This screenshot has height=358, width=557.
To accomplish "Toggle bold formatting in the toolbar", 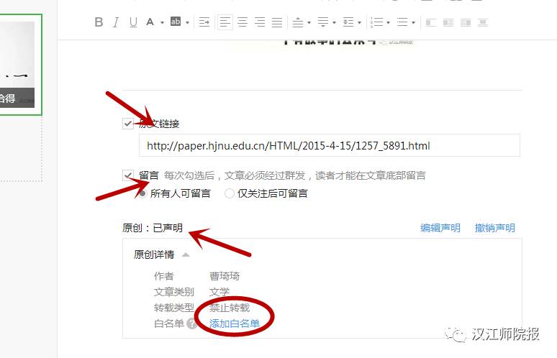I will point(99,22).
